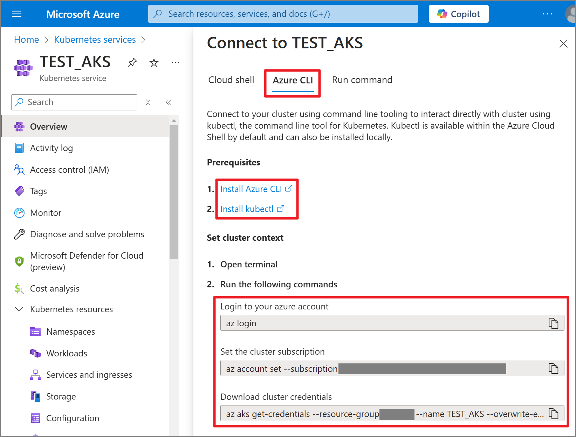Mark TEST_AKS as favorite with star

[154, 63]
